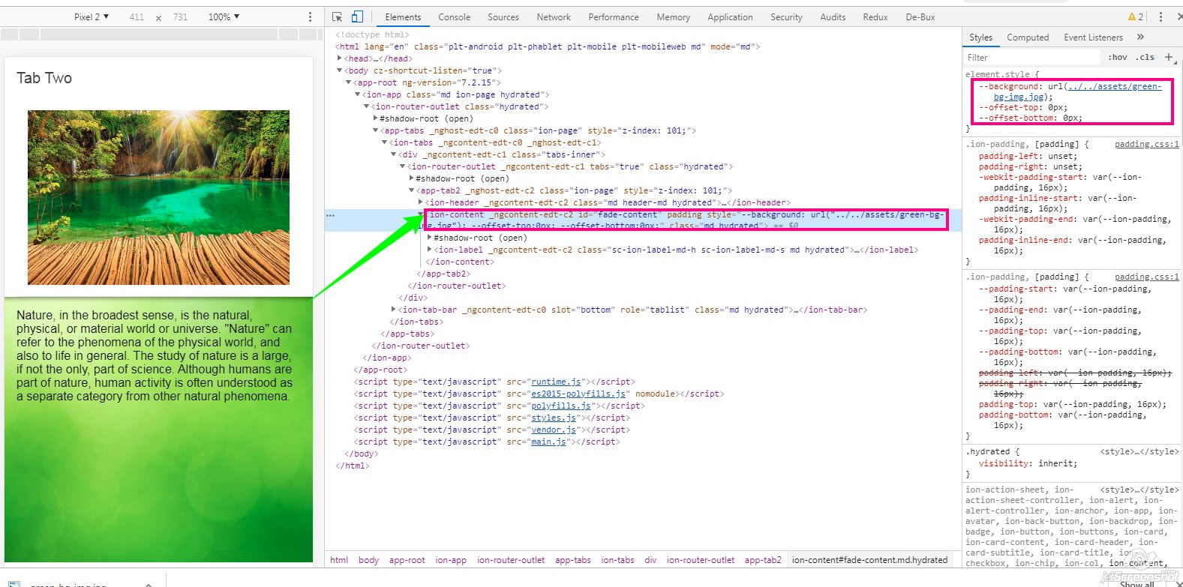The height and width of the screenshot is (587, 1183).
Task: Open device toolbar more options menu
Action: click(x=310, y=16)
